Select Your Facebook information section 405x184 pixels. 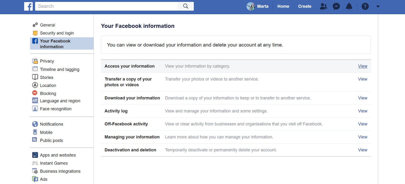point(62,44)
